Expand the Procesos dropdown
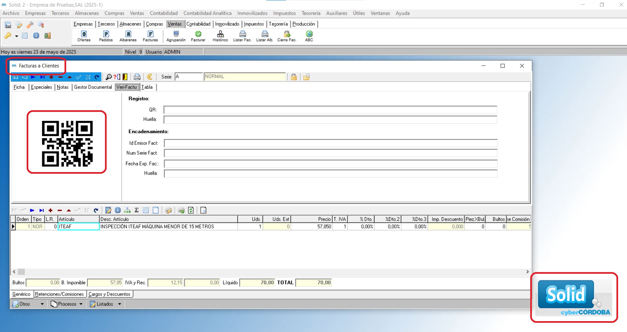 81,304
